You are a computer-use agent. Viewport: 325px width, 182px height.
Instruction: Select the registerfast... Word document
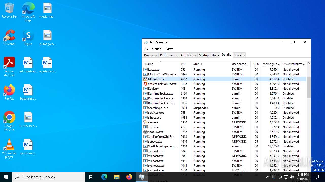coord(47,65)
